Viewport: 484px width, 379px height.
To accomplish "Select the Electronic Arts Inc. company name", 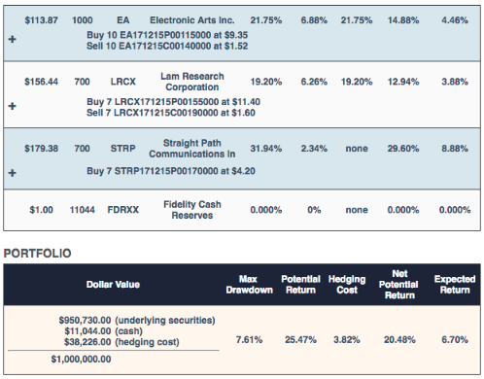I will click(192, 20).
